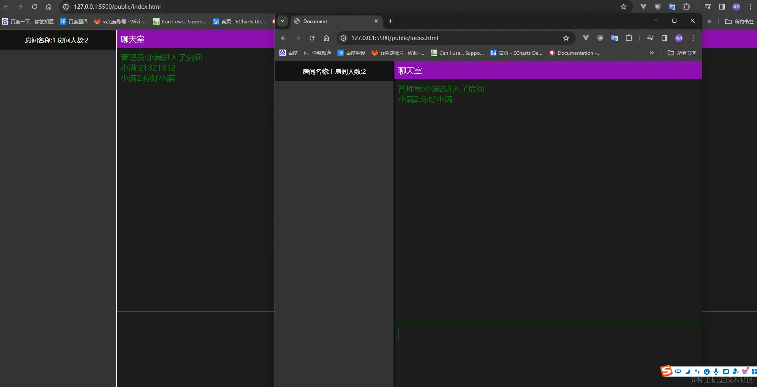Toggle the side panel in the background Chrome window
The width and height of the screenshot is (757, 387).
[722, 7]
